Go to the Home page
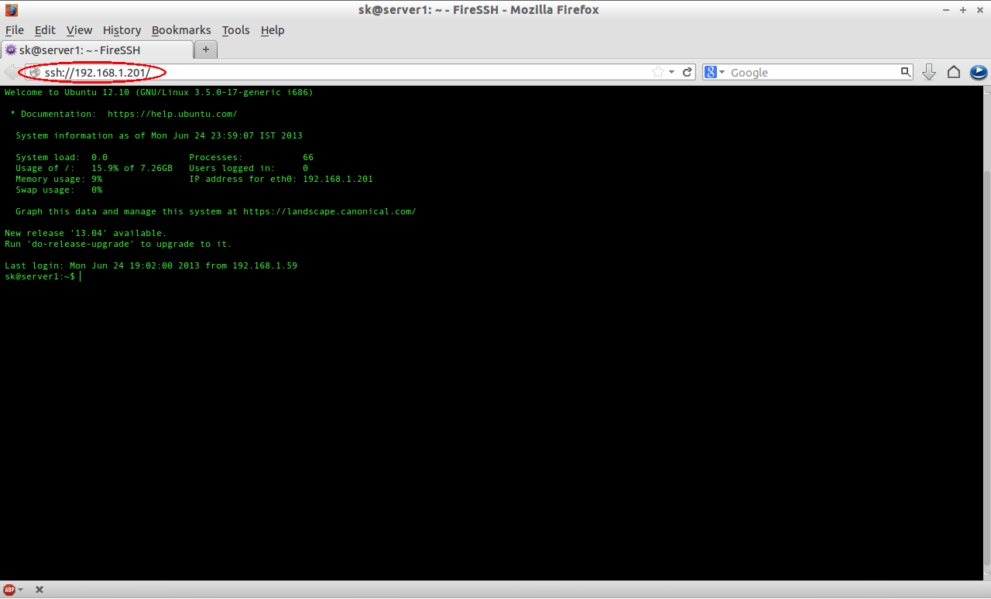 [x=954, y=72]
